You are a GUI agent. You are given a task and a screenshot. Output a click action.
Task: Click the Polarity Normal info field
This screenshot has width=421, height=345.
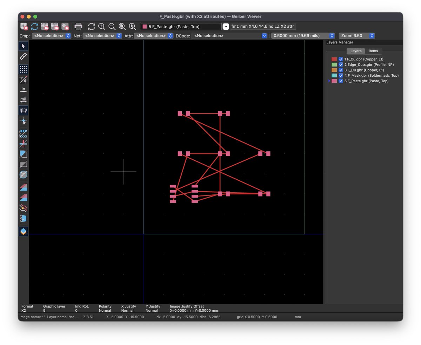click(x=105, y=309)
